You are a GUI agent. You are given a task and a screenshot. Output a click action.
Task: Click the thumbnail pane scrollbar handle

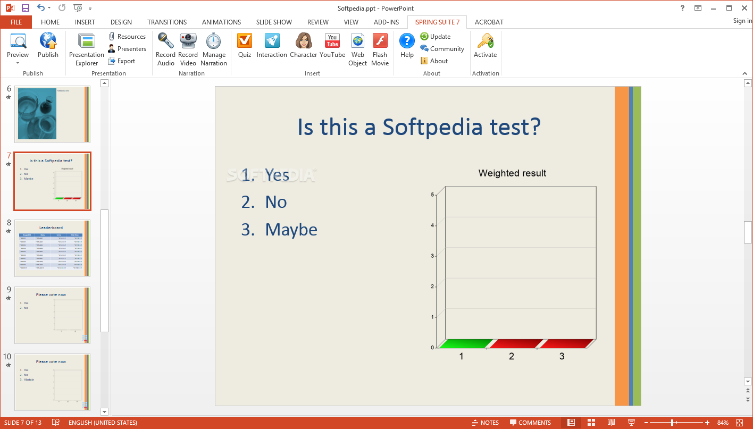[104, 271]
